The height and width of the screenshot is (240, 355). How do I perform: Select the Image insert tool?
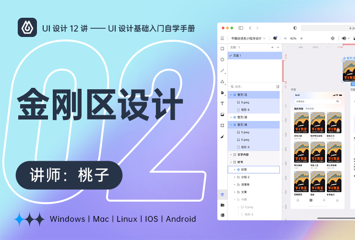click(222, 115)
